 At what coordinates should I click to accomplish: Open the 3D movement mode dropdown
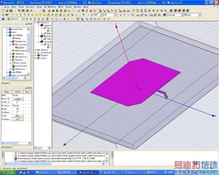(115, 15)
